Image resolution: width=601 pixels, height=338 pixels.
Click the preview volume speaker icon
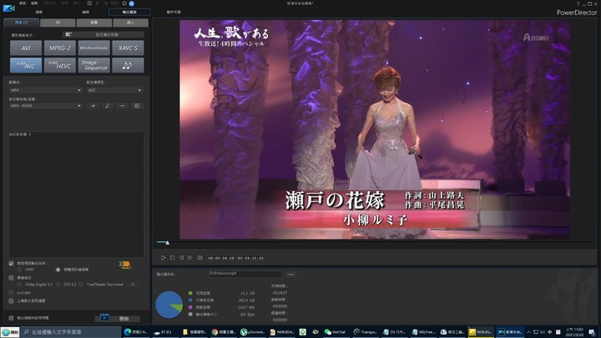point(199,258)
